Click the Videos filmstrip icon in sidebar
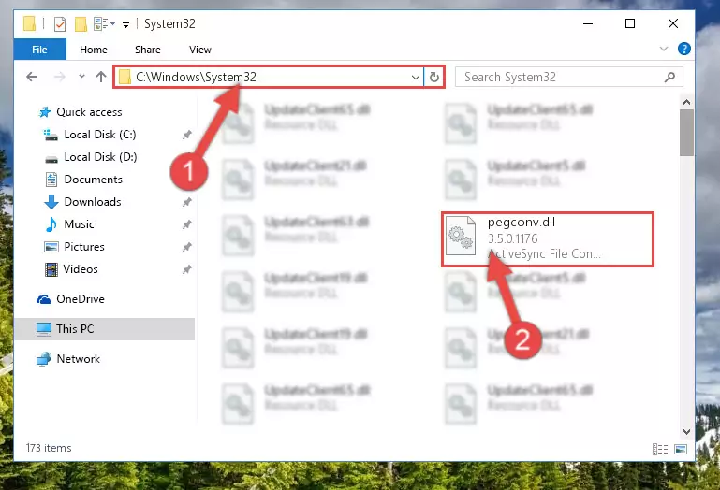Viewport: 720px width, 490px height. [x=51, y=269]
